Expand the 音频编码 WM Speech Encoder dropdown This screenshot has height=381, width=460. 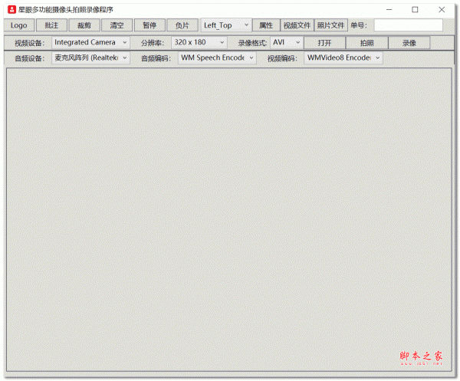[217, 58]
